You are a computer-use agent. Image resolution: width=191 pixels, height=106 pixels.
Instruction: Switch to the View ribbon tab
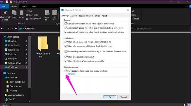(34, 7)
